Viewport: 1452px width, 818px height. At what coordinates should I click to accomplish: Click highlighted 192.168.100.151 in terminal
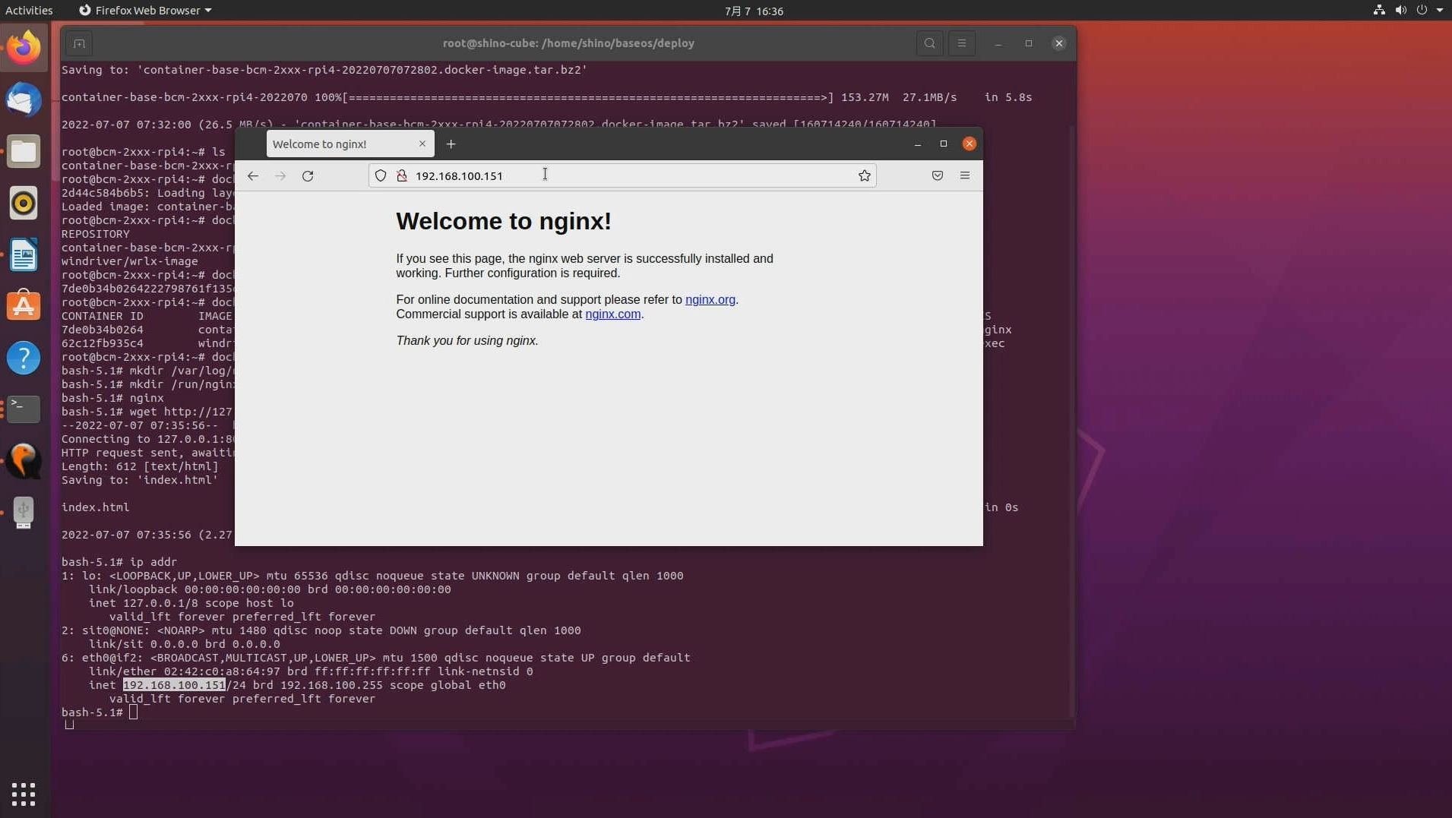(174, 685)
